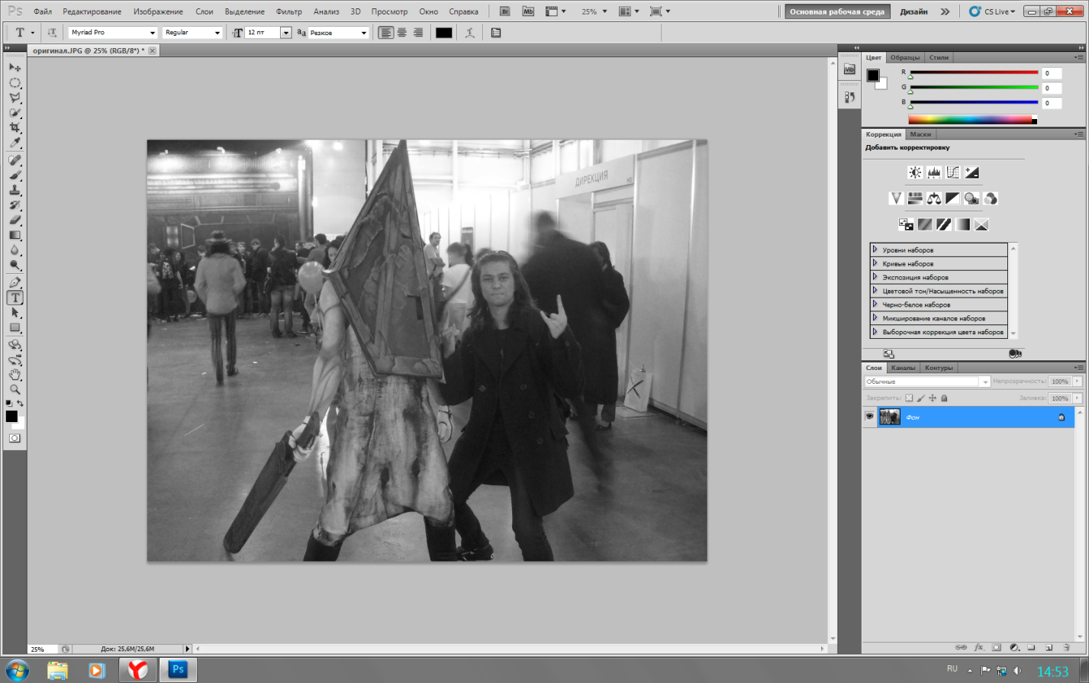The width and height of the screenshot is (1089, 683).
Task: Select the Move tool
Action: tap(14, 68)
